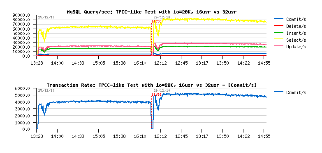
Task: Click the red Delete/s legend swatch
Action: pyautogui.click(x=279, y=26)
